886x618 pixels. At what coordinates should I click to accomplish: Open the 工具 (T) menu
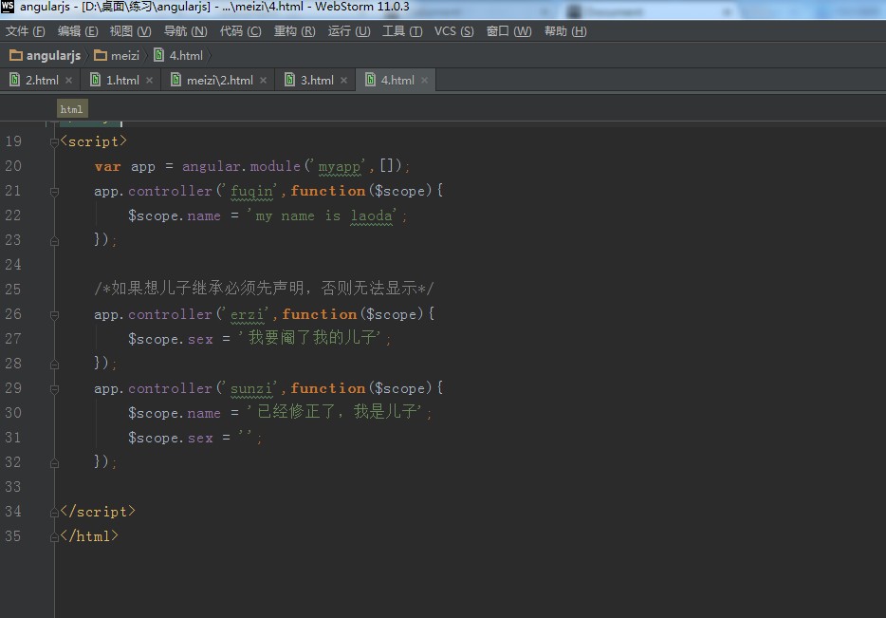(402, 31)
